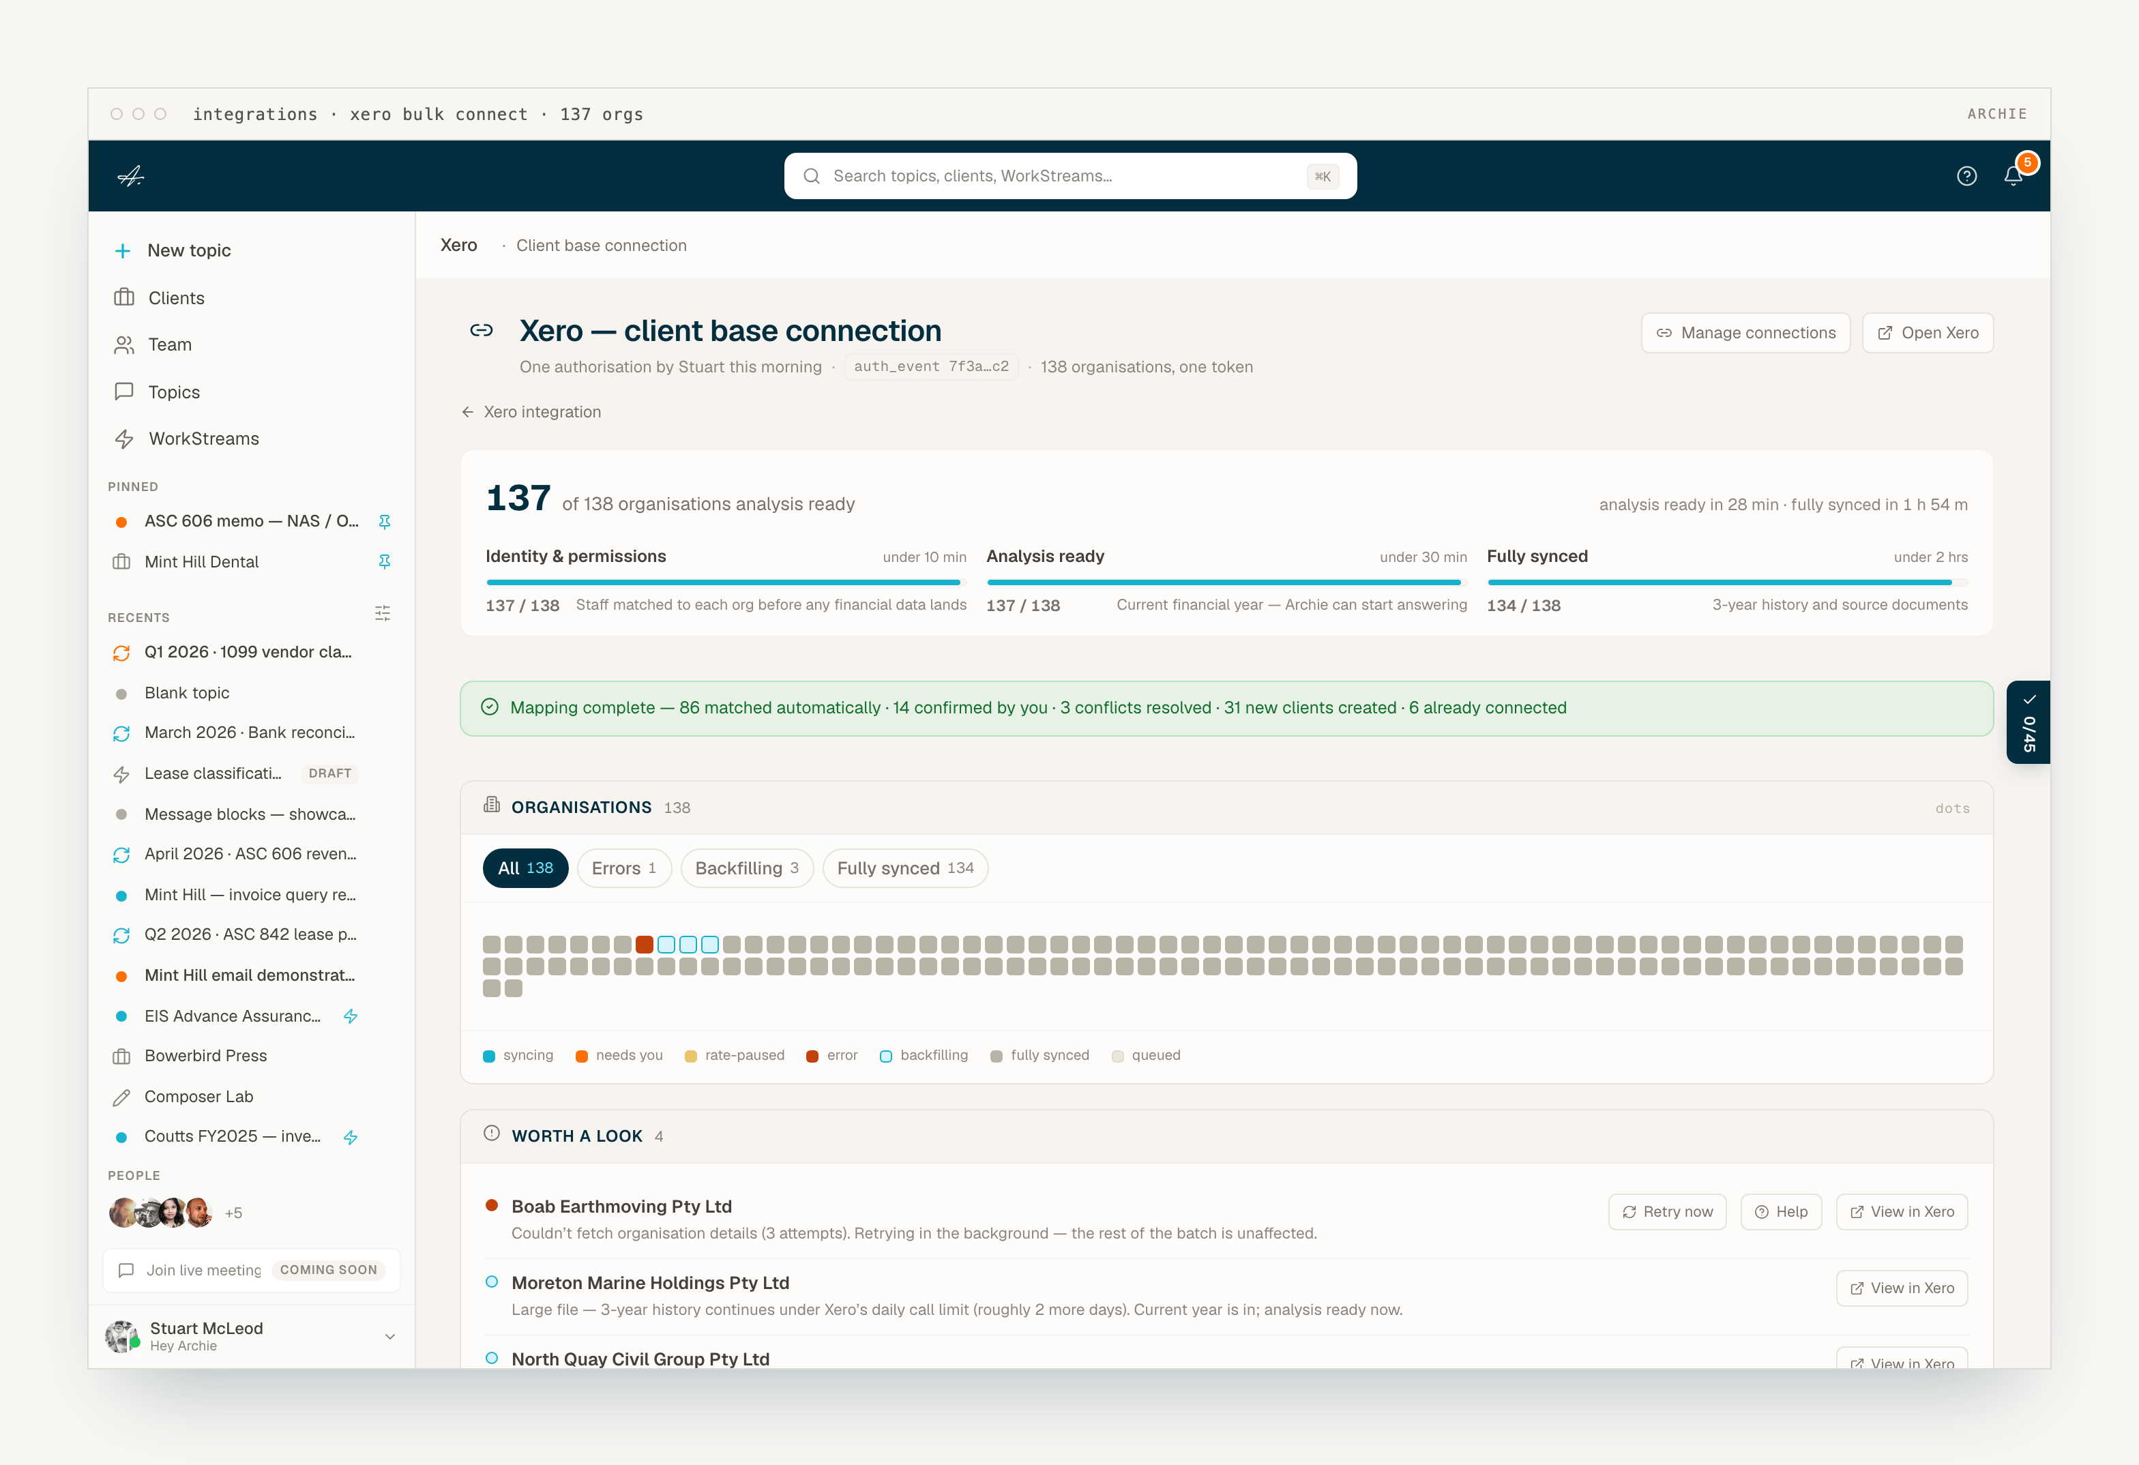Show the +5 more people
This screenshot has width=2139, height=1465.
(234, 1214)
